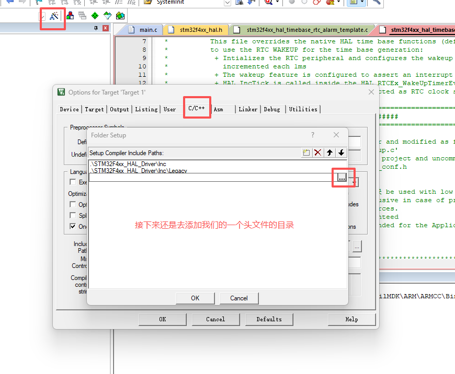Click the Folder Setup help question mark

[313, 135]
